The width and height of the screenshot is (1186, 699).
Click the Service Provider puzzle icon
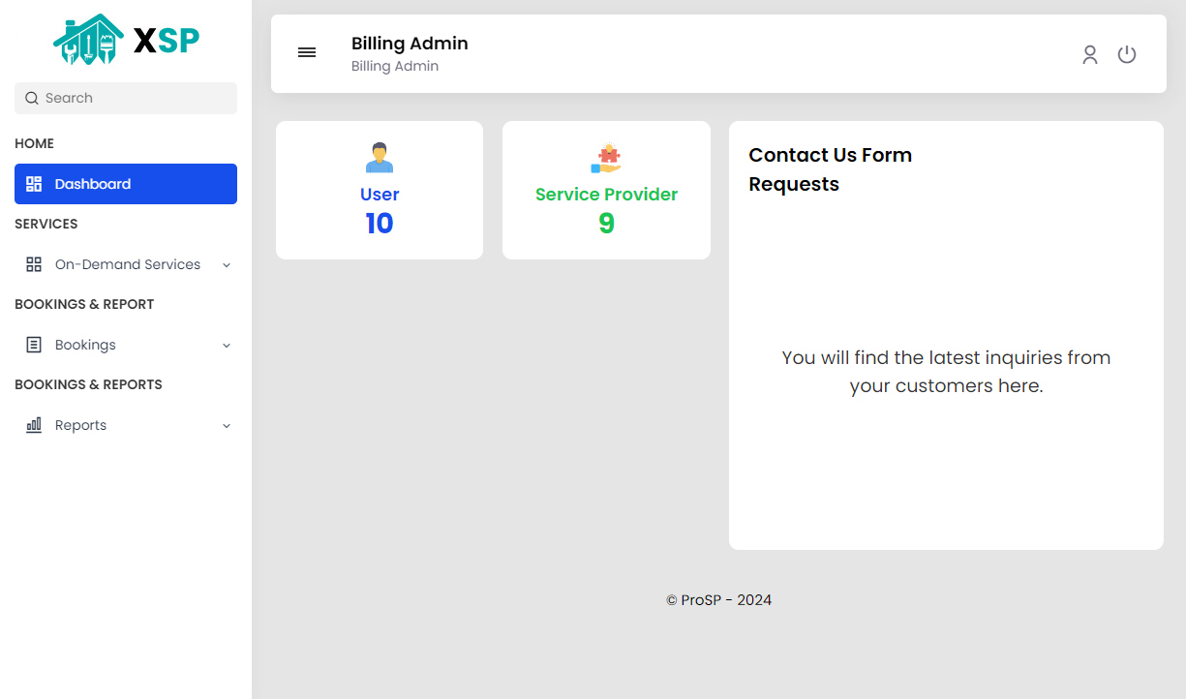606,159
